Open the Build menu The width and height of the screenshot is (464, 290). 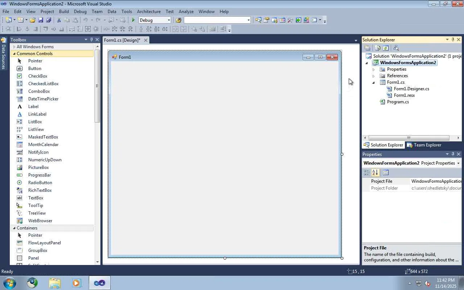pyautogui.click(x=64, y=12)
